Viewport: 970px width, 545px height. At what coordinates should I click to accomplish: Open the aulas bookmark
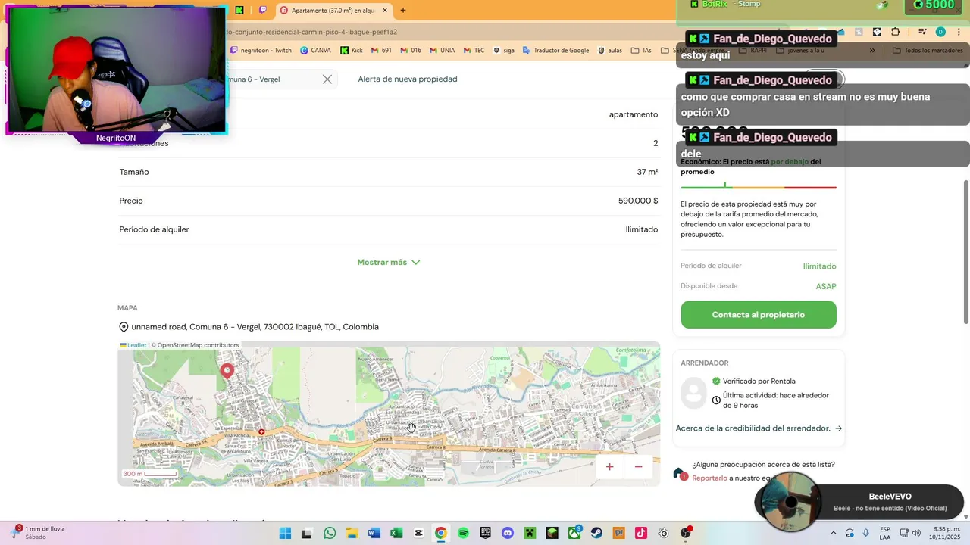[x=609, y=51]
